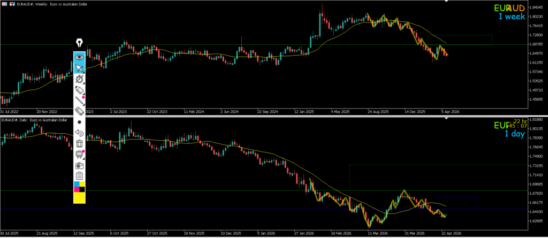Expand the whiteboard screen tool options
Viewport: 548px width, 238px height.
pyautogui.click(x=79, y=155)
